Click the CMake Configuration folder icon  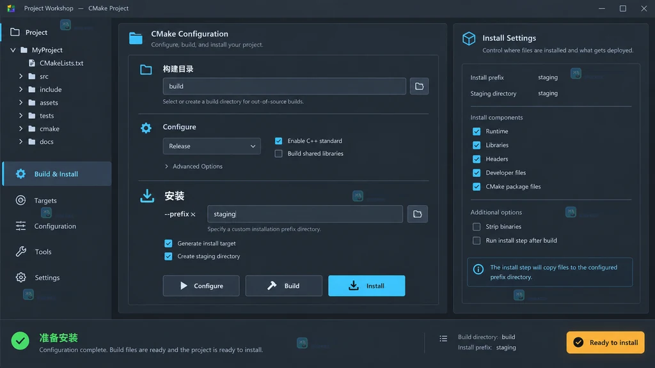[x=136, y=38]
